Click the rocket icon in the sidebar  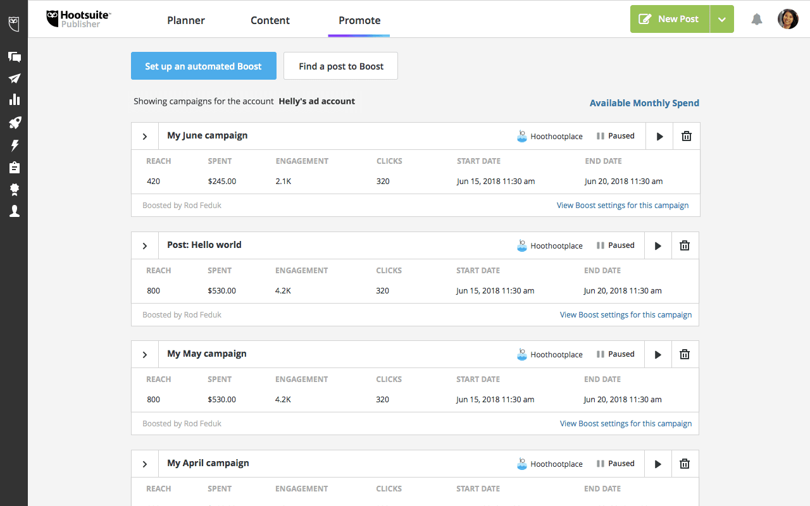pos(14,123)
